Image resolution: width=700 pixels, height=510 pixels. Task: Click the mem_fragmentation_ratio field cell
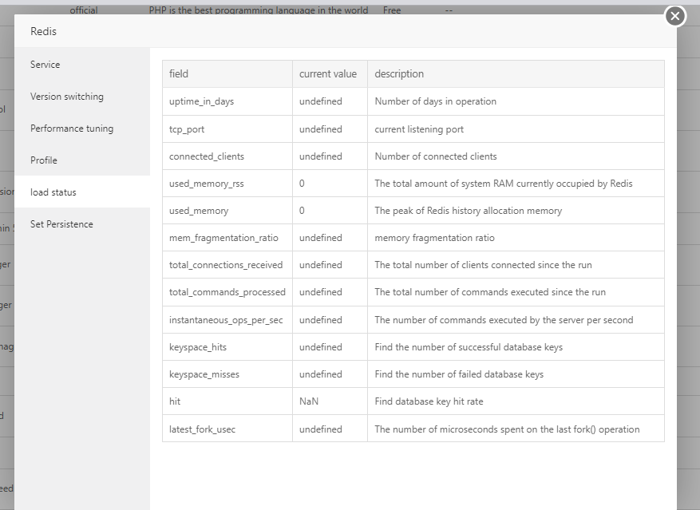(223, 238)
